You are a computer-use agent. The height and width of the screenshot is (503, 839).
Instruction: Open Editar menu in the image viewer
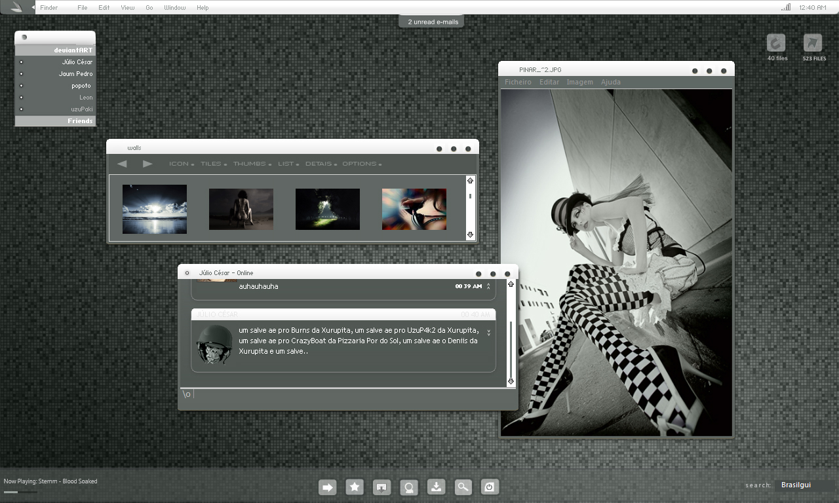coord(549,82)
